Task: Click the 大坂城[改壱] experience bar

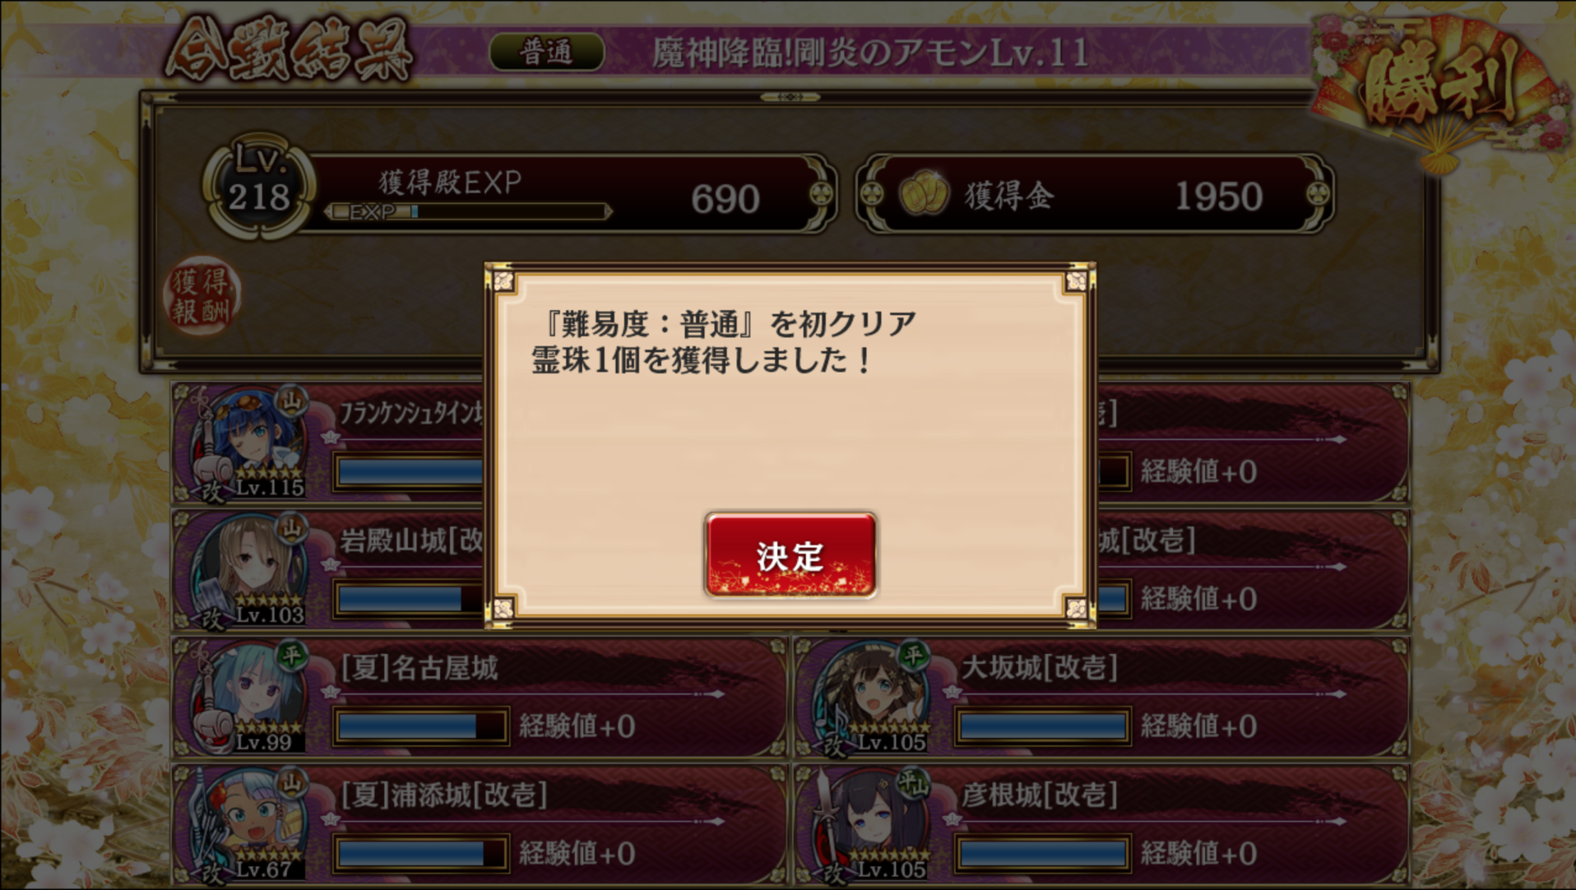Action: pyautogui.click(x=1042, y=726)
